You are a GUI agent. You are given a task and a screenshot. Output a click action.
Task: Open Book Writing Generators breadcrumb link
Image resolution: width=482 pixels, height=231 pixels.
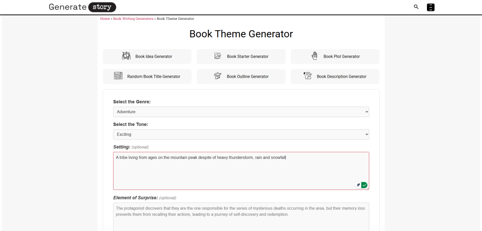point(133,19)
